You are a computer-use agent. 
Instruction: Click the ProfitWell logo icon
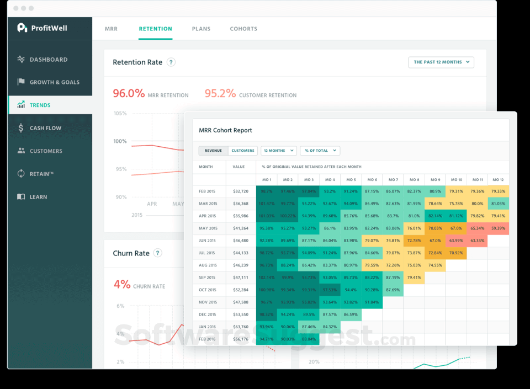pyautogui.click(x=22, y=28)
